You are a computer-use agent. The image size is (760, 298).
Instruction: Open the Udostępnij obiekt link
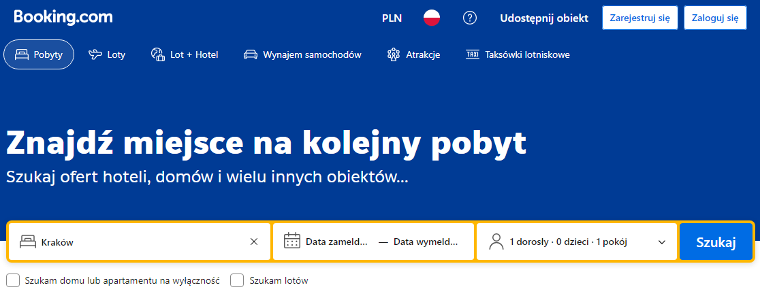click(x=544, y=18)
